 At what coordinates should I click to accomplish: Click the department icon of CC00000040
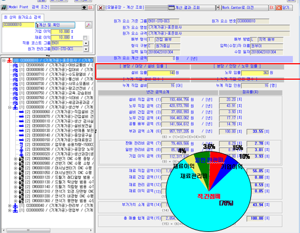tap(15, 206)
